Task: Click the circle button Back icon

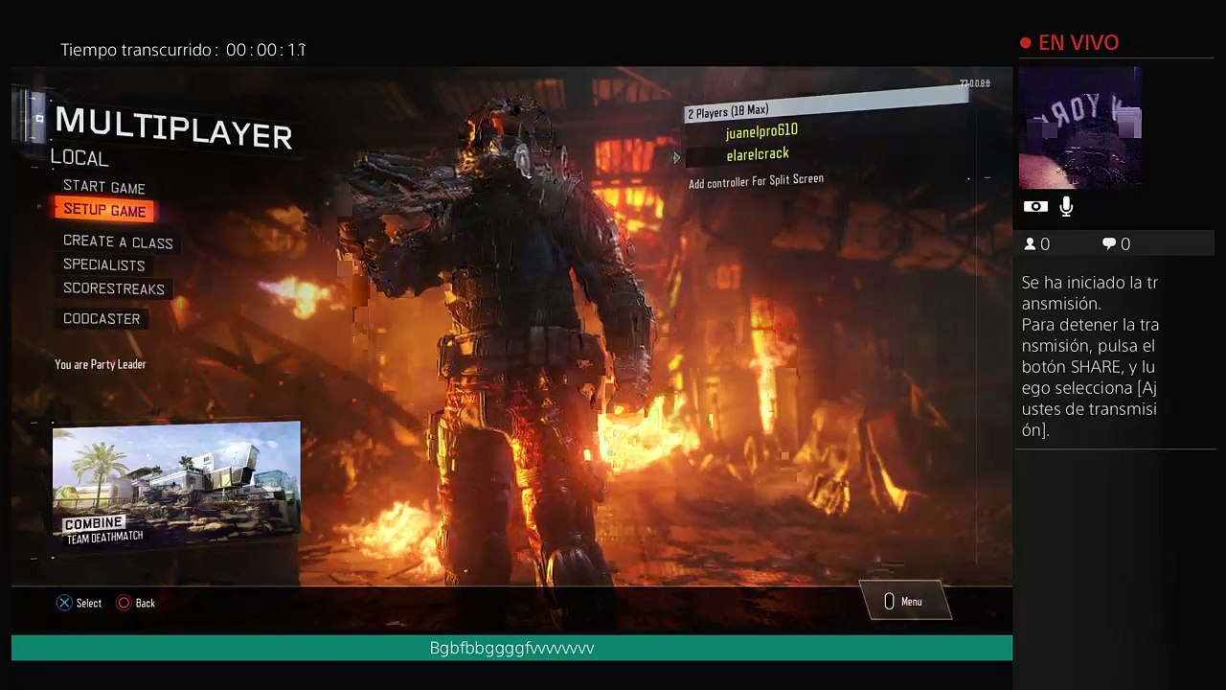Action: pyautogui.click(x=124, y=603)
